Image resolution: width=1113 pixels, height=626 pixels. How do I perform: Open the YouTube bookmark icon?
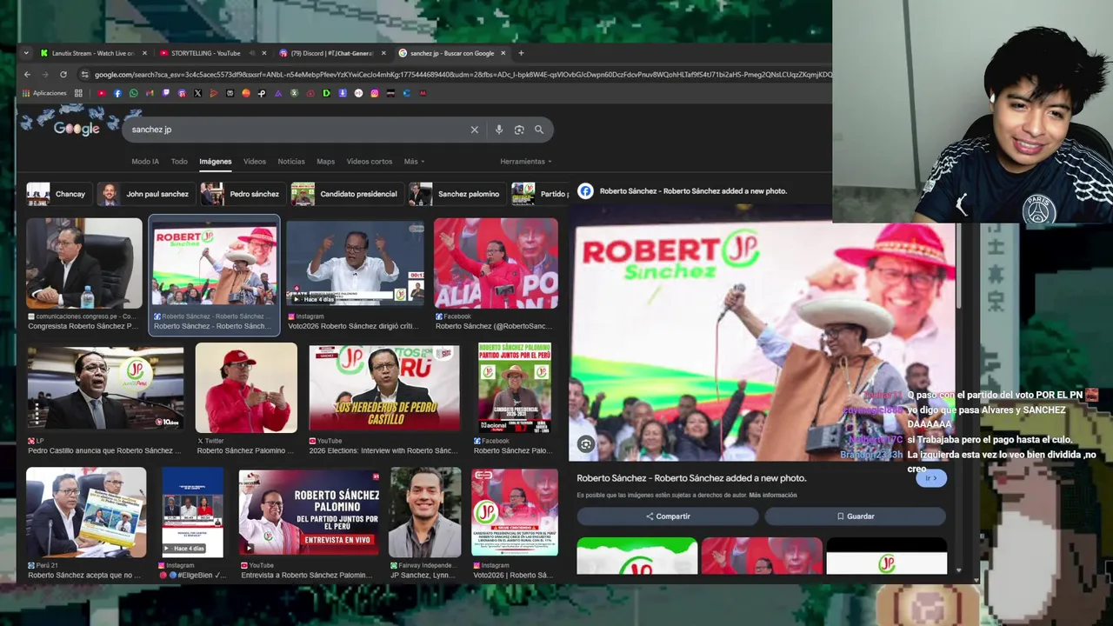[102, 93]
